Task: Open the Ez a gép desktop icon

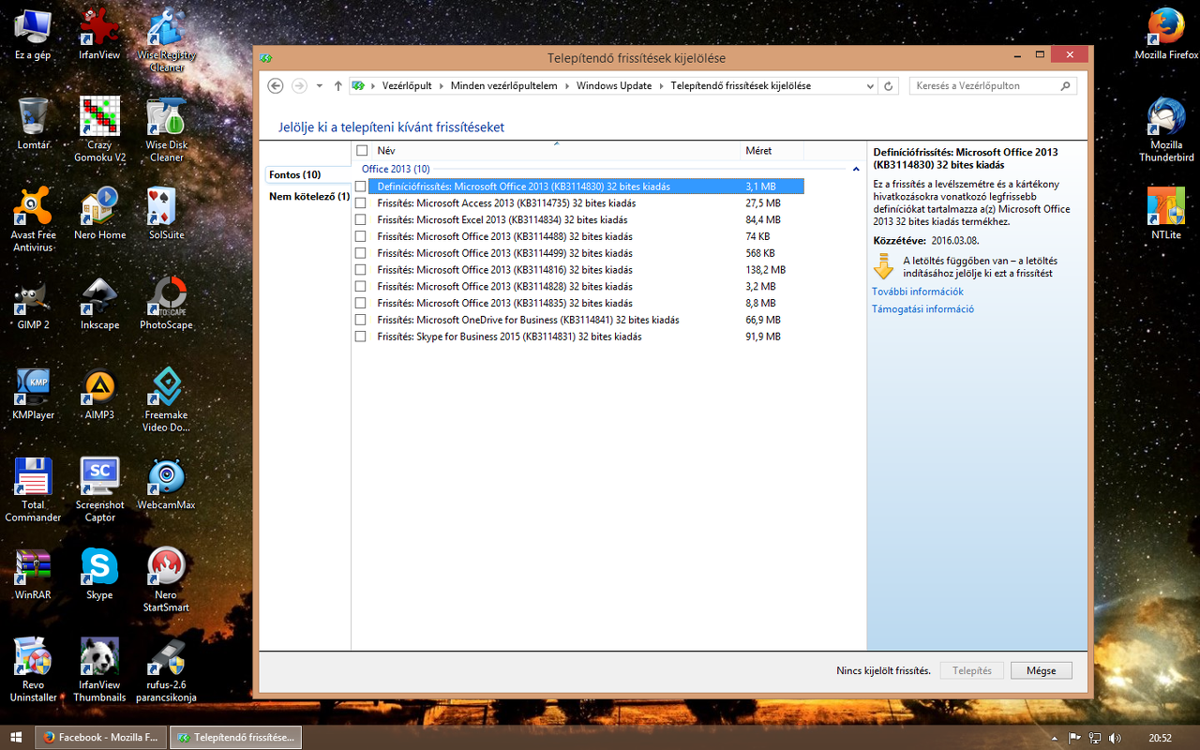Action: tap(33, 34)
